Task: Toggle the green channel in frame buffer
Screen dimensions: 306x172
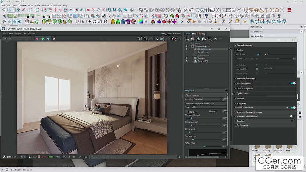Action: click(x=43, y=39)
